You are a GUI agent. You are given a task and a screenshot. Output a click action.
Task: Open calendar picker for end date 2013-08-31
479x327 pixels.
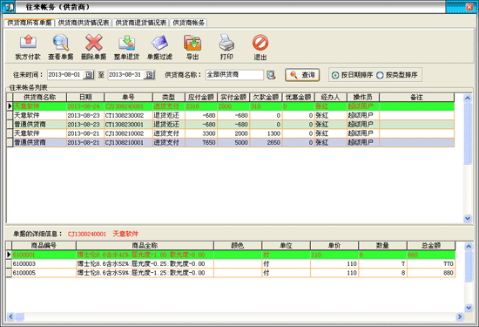(149, 75)
